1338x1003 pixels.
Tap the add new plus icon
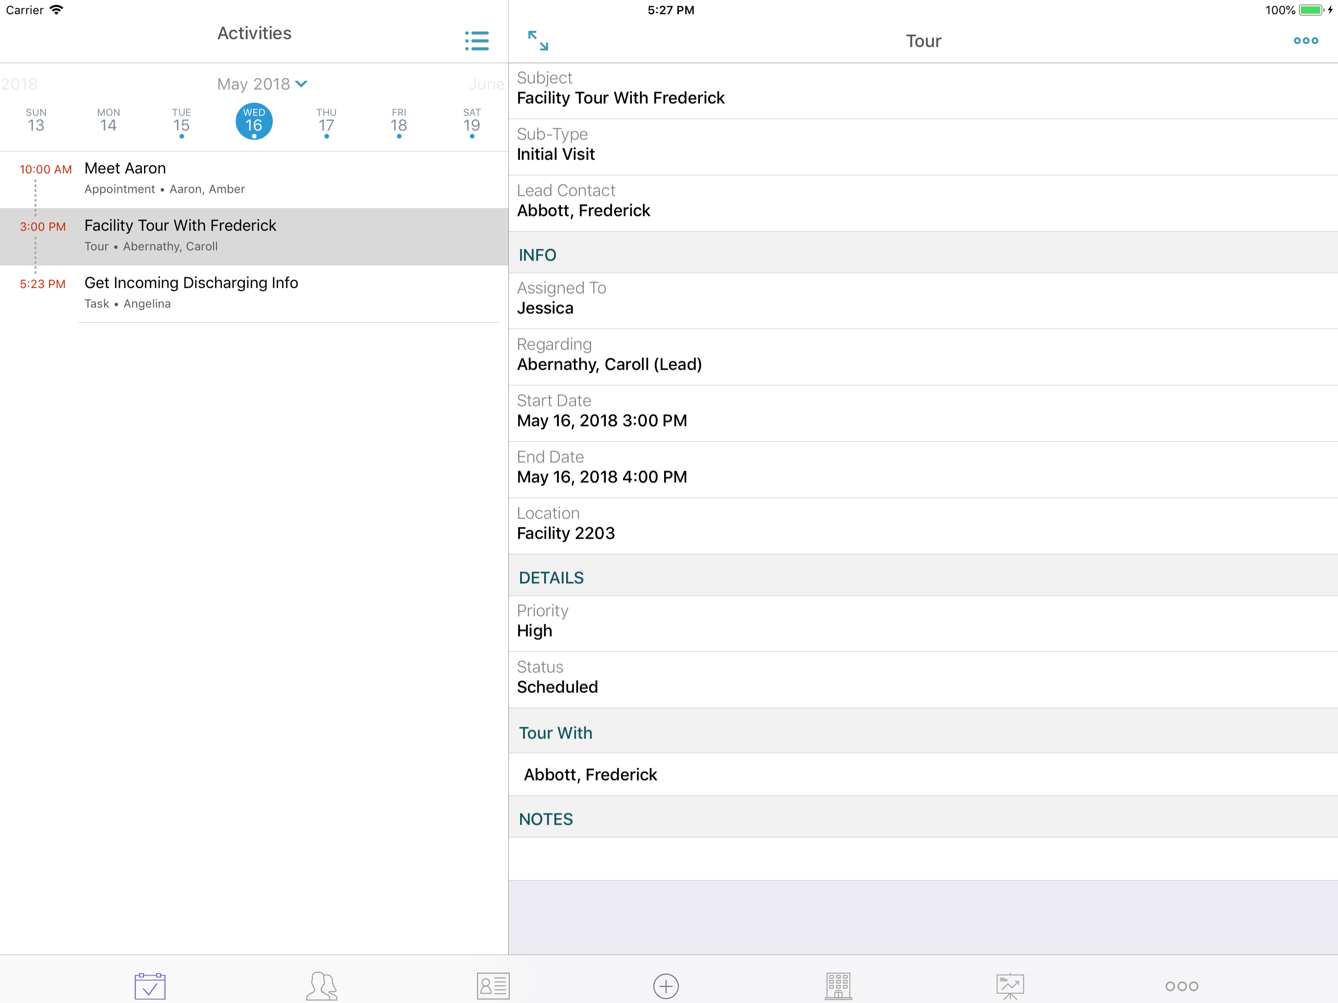coord(666,985)
